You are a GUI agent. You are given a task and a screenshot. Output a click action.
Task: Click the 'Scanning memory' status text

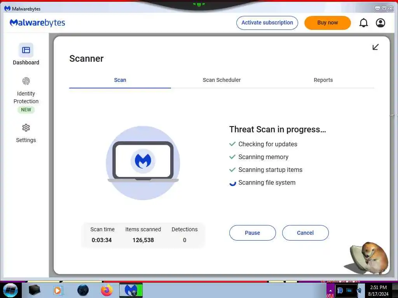(x=263, y=157)
